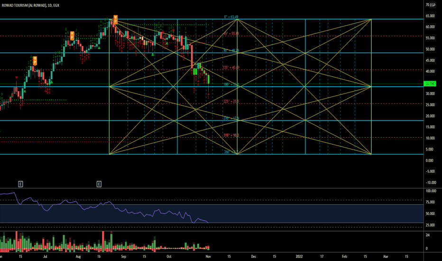Click the orange P flag at the late-August peak
The width and height of the screenshot is (442, 261).
(x=116, y=19)
